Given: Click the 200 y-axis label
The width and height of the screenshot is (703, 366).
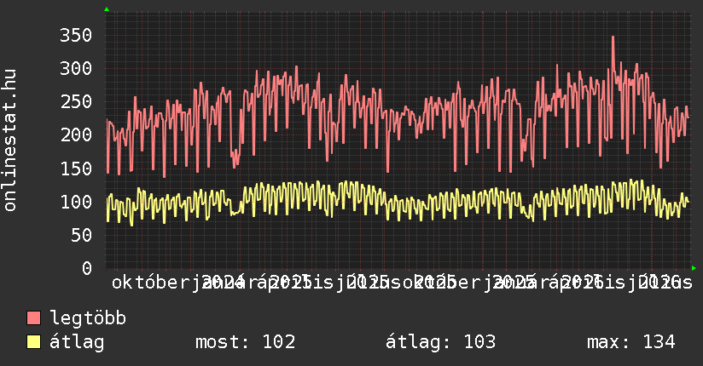Looking at the screenshot, I should coord(76,134).
